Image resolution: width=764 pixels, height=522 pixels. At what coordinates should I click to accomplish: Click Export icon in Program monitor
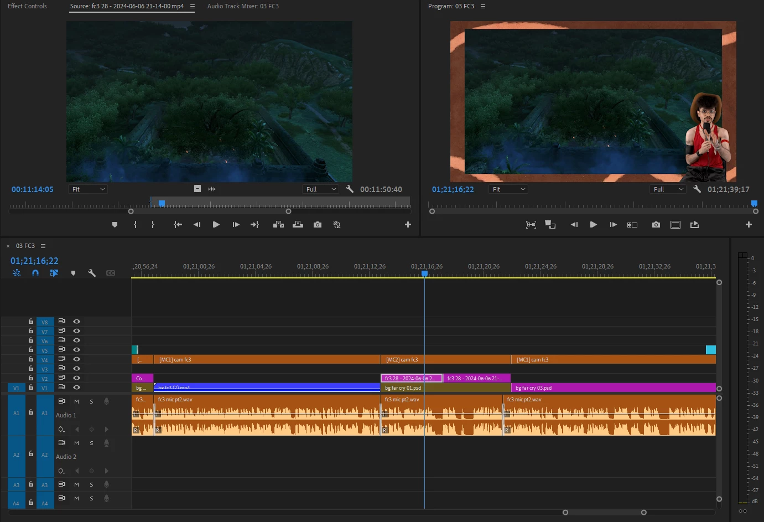tap(695, 225)
